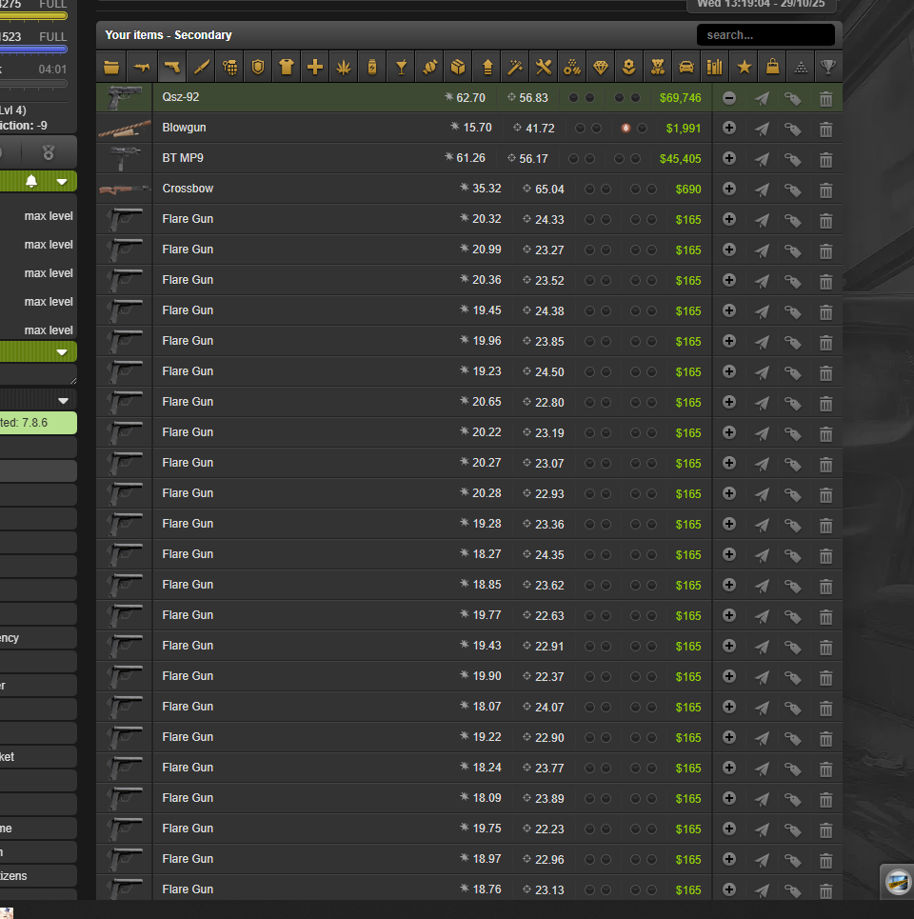
Task: Trash the Qsz-92
Action: (825, 99)
